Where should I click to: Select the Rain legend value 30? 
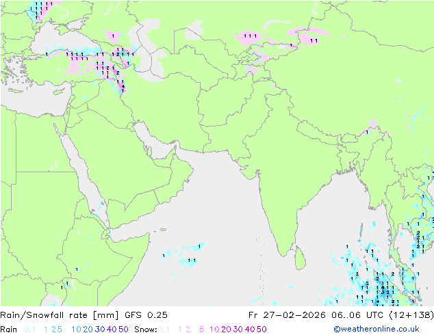100,330
